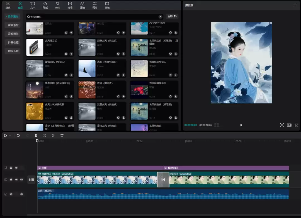Open the 特效 (effects) panel icon
This screenshot has width=301, height=218.
tap(57, 5)
